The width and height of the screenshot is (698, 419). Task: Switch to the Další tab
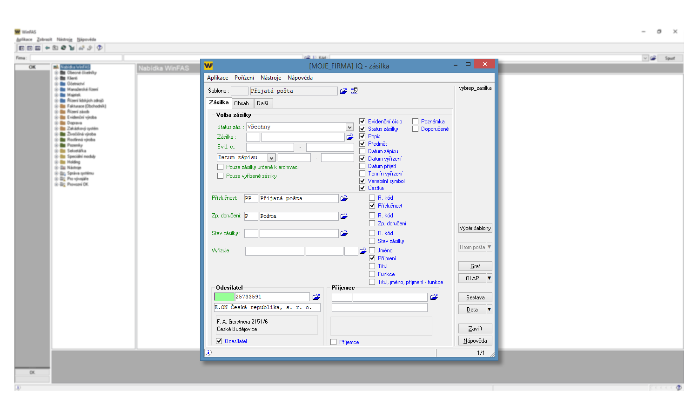[262, 103]
